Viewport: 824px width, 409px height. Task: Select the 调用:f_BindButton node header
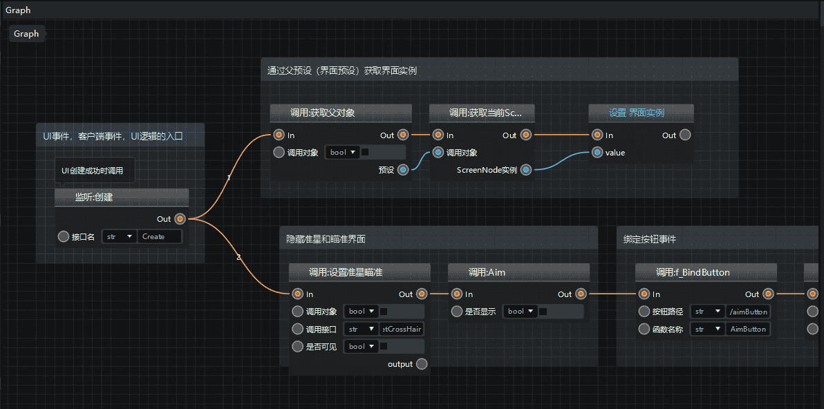coord(706,272)
